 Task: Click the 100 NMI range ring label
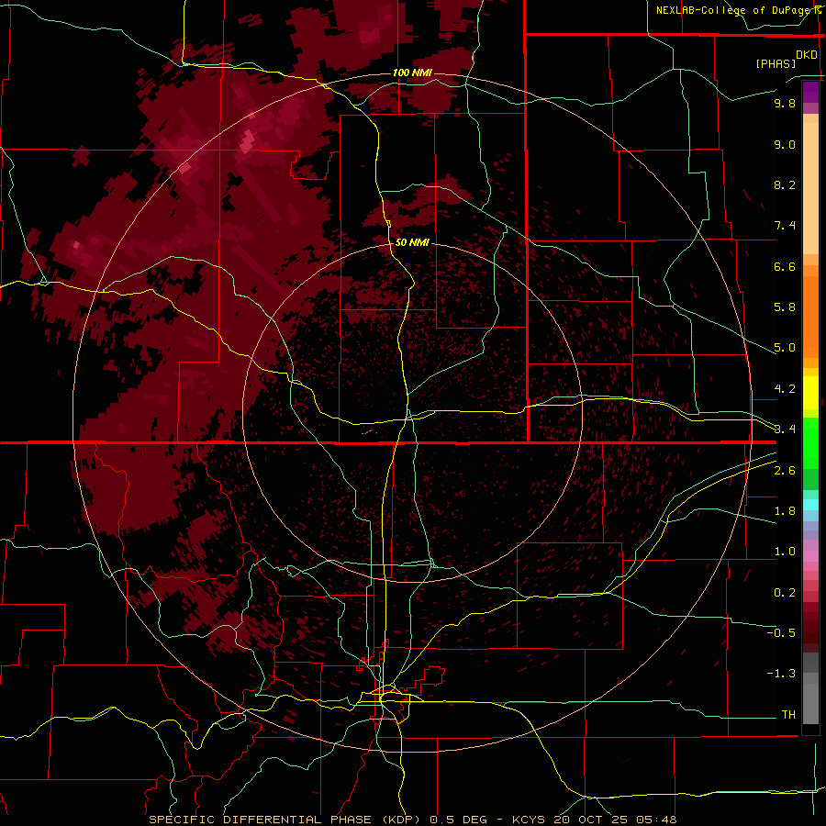pyautogui.click(x=412, y=73)
